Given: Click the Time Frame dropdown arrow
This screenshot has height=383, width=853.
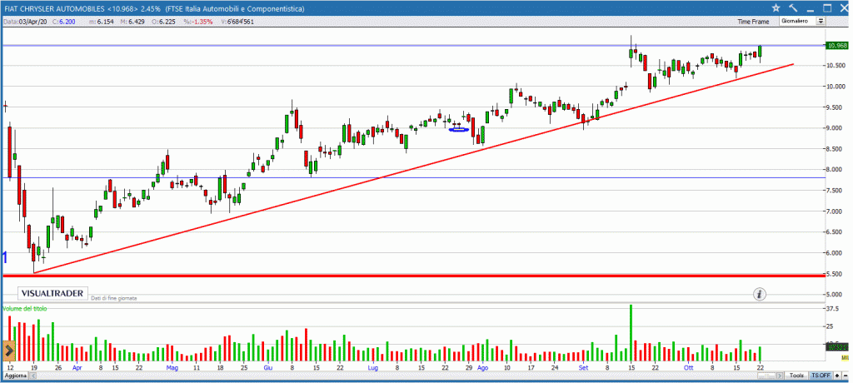Looking at the screenshot, I should click(821, 21).
